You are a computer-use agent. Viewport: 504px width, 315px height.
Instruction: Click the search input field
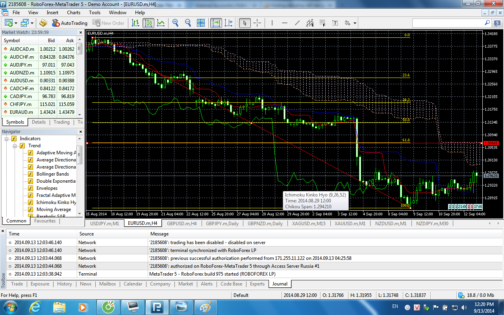click(448, 23)
